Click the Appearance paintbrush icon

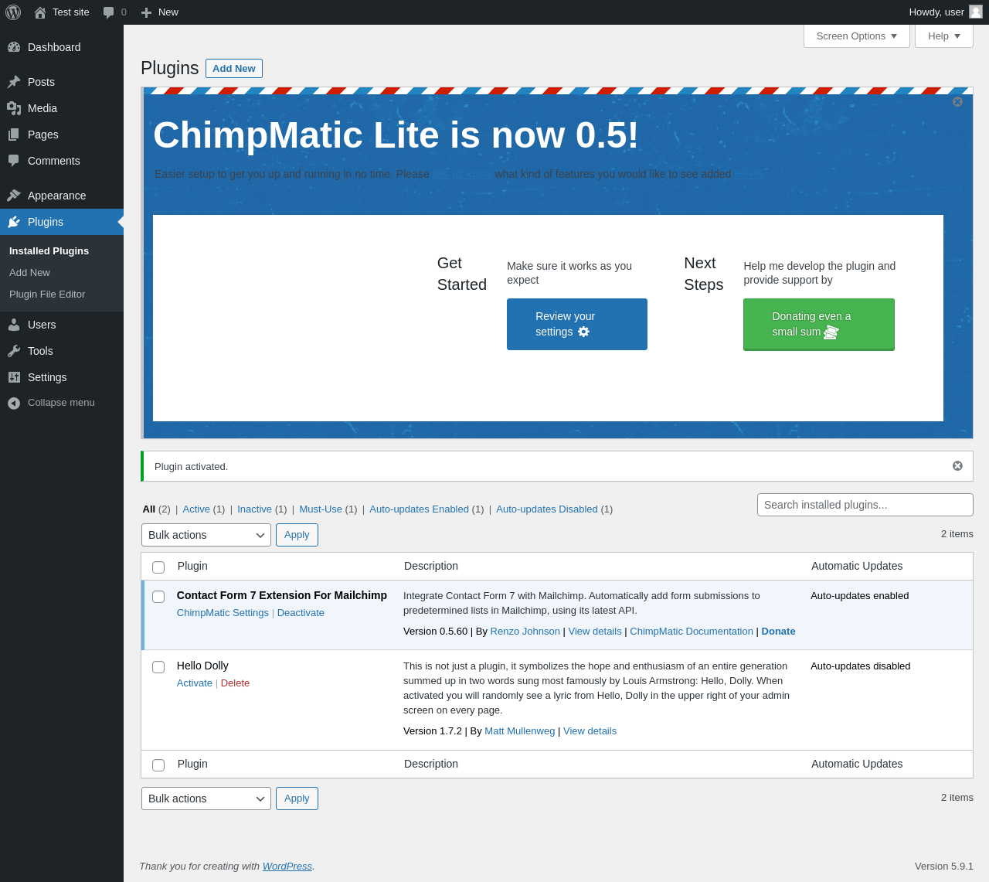[14, 196]
